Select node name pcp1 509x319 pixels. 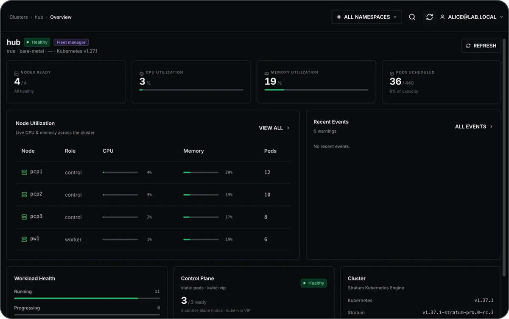pos(36,172)
